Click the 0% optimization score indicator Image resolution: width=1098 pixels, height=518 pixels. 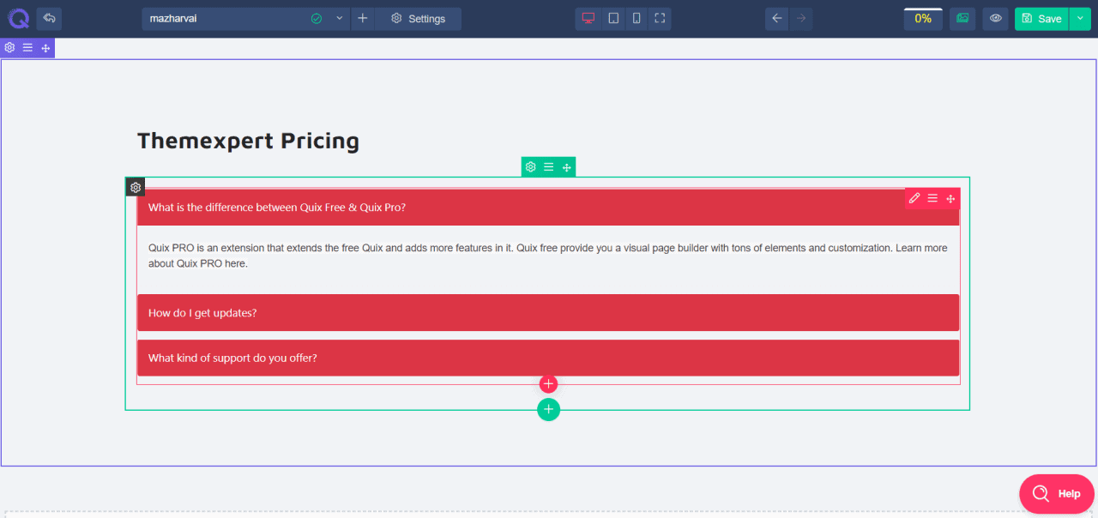click(x=923, y=18)
